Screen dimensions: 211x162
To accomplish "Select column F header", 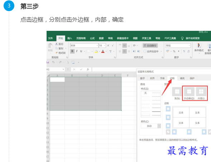I will (128, 76).
